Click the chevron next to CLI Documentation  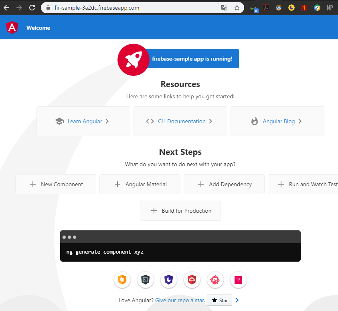(x=210, y=121)
